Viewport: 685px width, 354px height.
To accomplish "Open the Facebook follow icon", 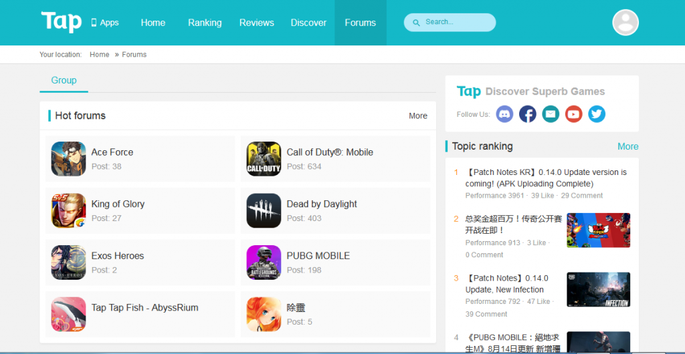I will point(527,114).
